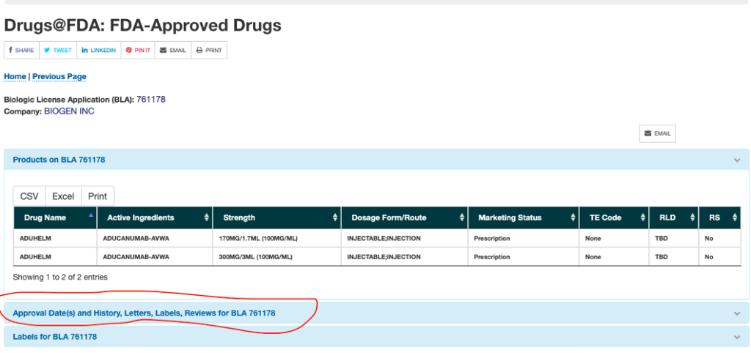Sort table by Drug Name
The image size is (751, 353).
click(x=55, y=218)
